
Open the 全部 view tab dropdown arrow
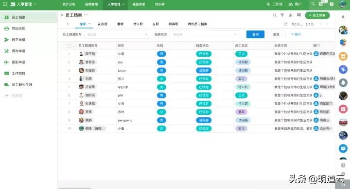pos(89,24)
